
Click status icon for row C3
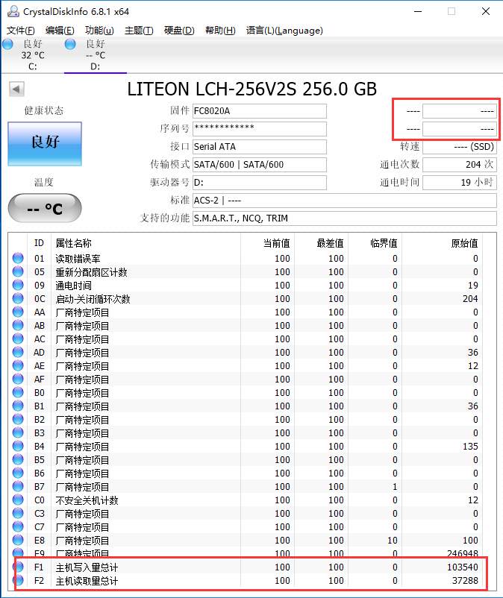pos(18,513)
